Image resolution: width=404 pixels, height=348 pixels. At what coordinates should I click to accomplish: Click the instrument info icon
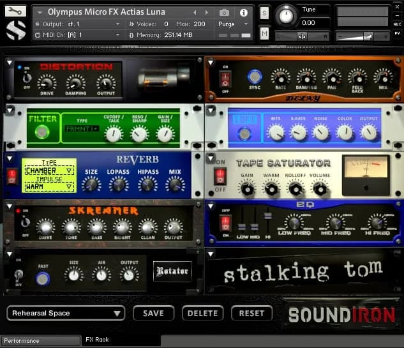point(243,12)
